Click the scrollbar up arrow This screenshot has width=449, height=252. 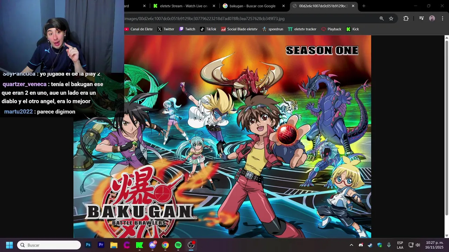point(447,37)
